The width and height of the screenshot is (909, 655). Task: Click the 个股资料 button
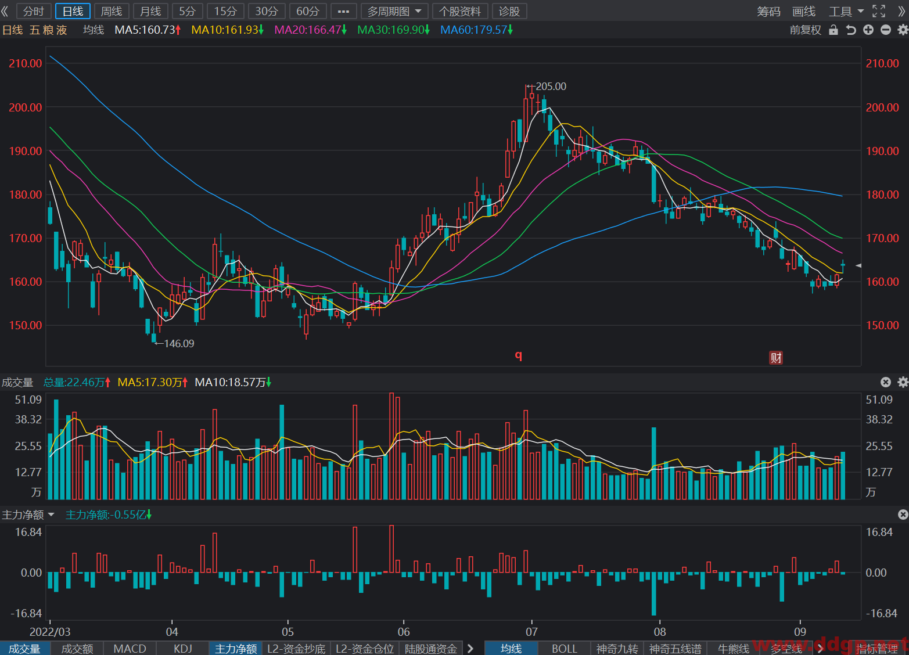(460, 11)
